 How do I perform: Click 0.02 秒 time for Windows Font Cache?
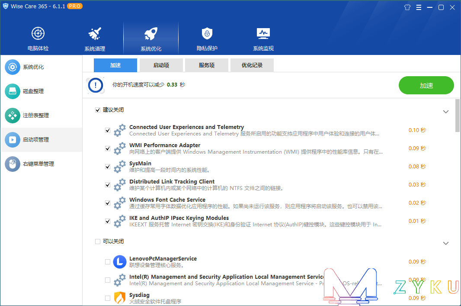click(417, 203)
